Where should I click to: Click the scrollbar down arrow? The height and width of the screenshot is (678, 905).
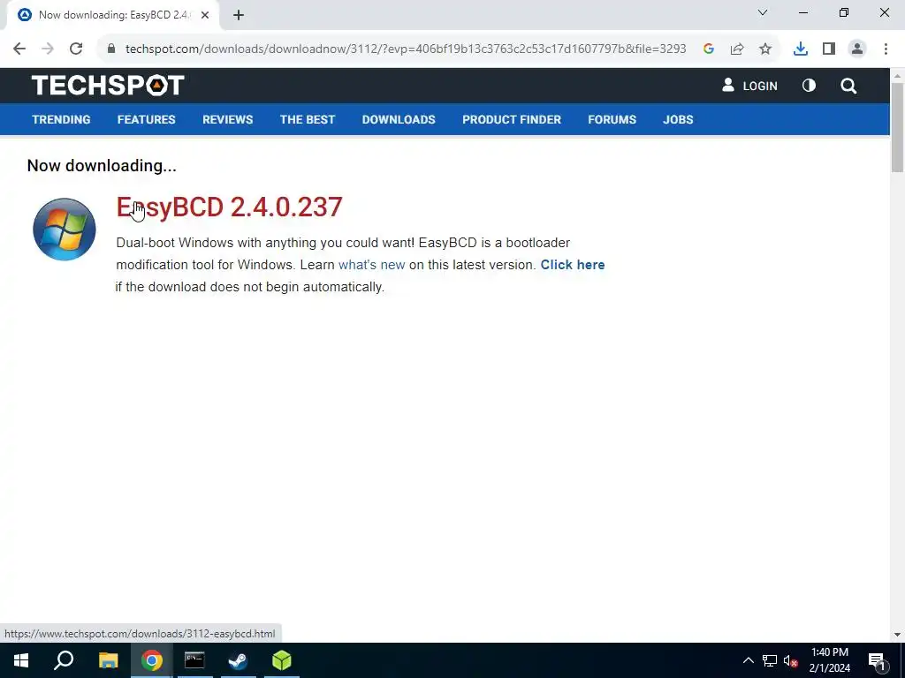pos(897,635)
